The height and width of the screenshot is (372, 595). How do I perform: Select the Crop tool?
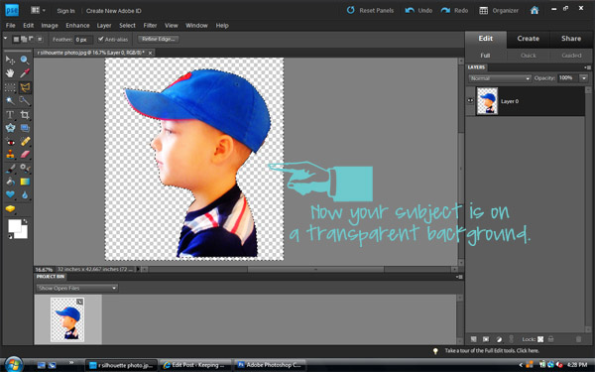[x=25, y=115]
